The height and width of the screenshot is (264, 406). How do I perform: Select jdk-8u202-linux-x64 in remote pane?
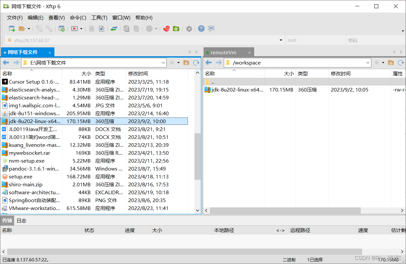304,90
